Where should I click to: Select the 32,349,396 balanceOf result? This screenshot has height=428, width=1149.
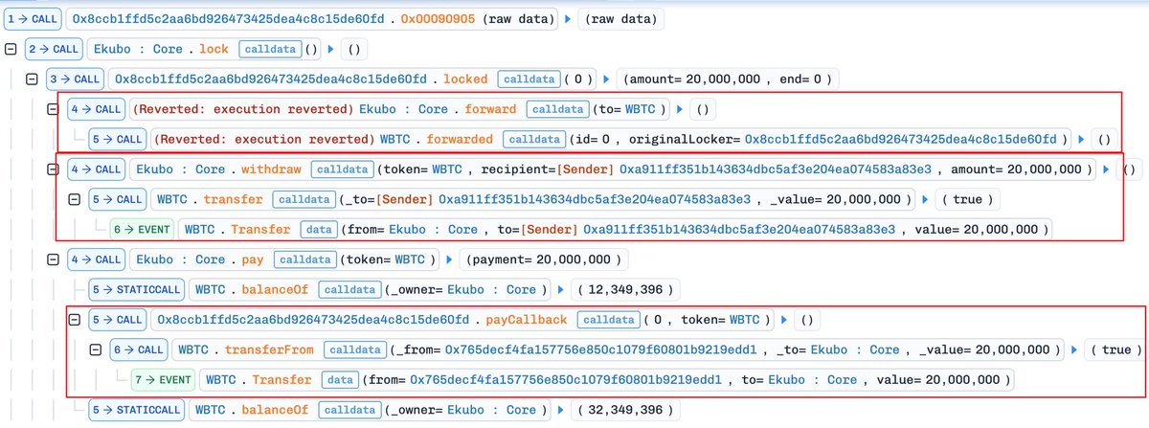coord(624,410)
